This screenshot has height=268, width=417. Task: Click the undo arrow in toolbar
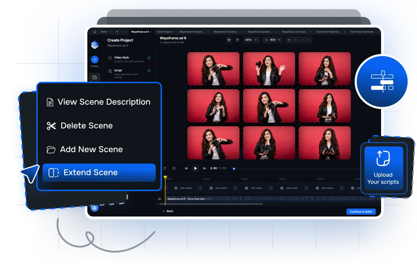289,40
